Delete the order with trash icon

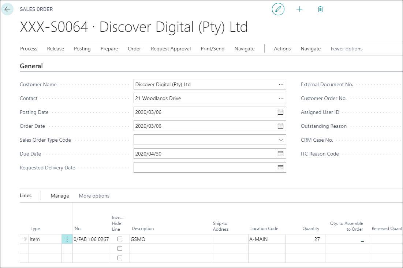click(320, 9)
